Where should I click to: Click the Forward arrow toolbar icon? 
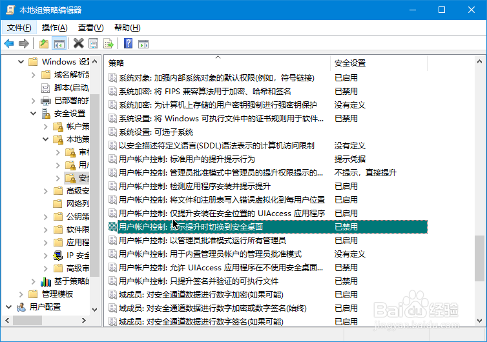point(24,43)
